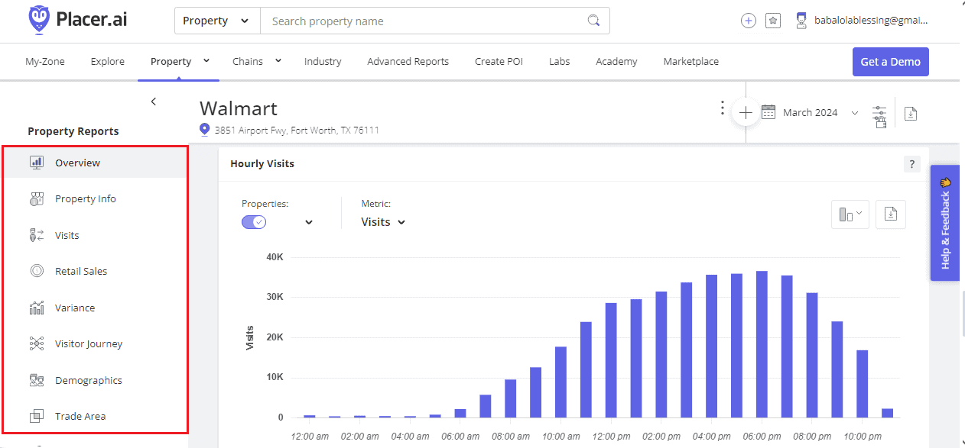965x448 pixels.
Task: Collapse the Property Reports sidebar with chevron
Action: tap(153, 101)
